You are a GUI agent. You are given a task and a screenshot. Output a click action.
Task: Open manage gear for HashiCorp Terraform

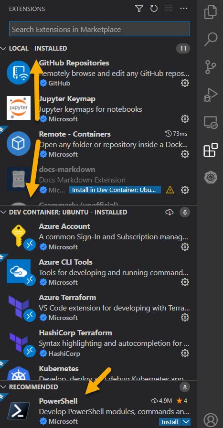pos(185,353)
